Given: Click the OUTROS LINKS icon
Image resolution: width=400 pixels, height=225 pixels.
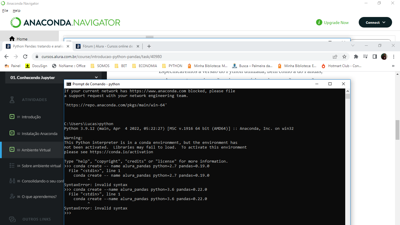Looking at the screenshot, I should [x=12, y=219].
